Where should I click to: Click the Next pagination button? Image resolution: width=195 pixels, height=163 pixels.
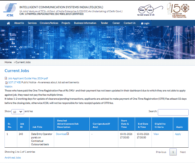pos(183,152)
